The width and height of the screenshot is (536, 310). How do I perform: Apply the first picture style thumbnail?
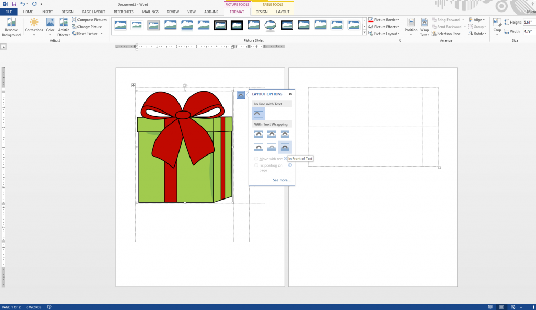120,25
